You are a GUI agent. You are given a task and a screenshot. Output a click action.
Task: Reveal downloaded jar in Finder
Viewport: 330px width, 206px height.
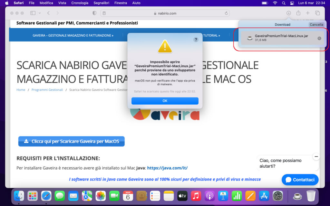[319, 38]
